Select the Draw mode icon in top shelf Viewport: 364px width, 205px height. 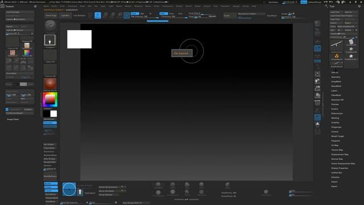(98, 15)
